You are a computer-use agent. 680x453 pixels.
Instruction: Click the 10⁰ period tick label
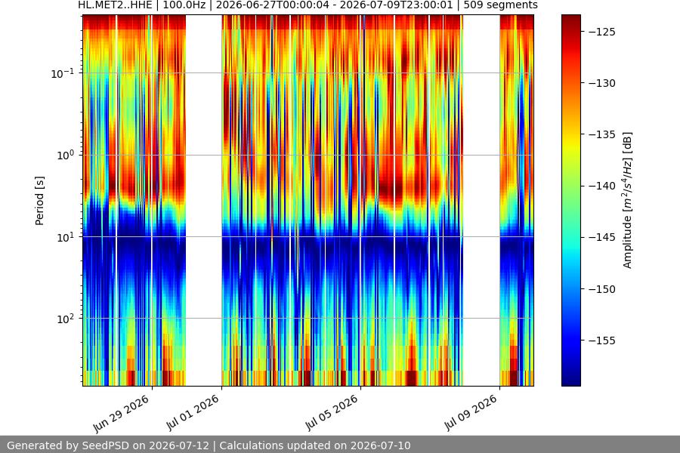tap(65, 156)
